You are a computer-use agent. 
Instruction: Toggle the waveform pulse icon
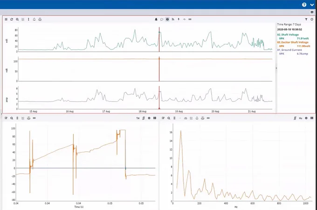point(184,20)
